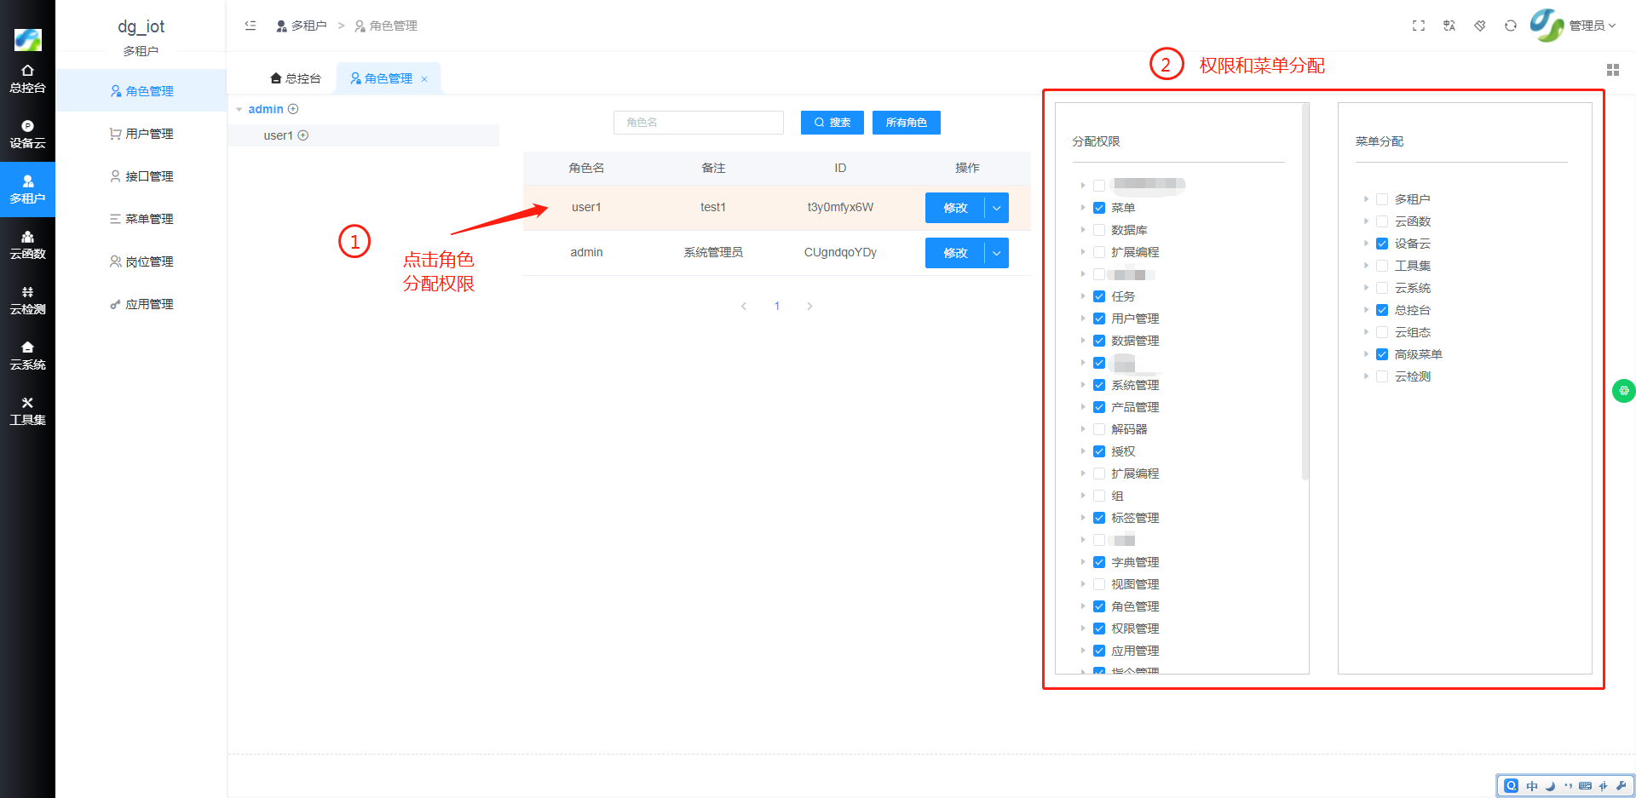Open the 管理员 account dropdown
Viewport: 1636px width, 798px height.
pyautogui.click(x=1593, y=26)
